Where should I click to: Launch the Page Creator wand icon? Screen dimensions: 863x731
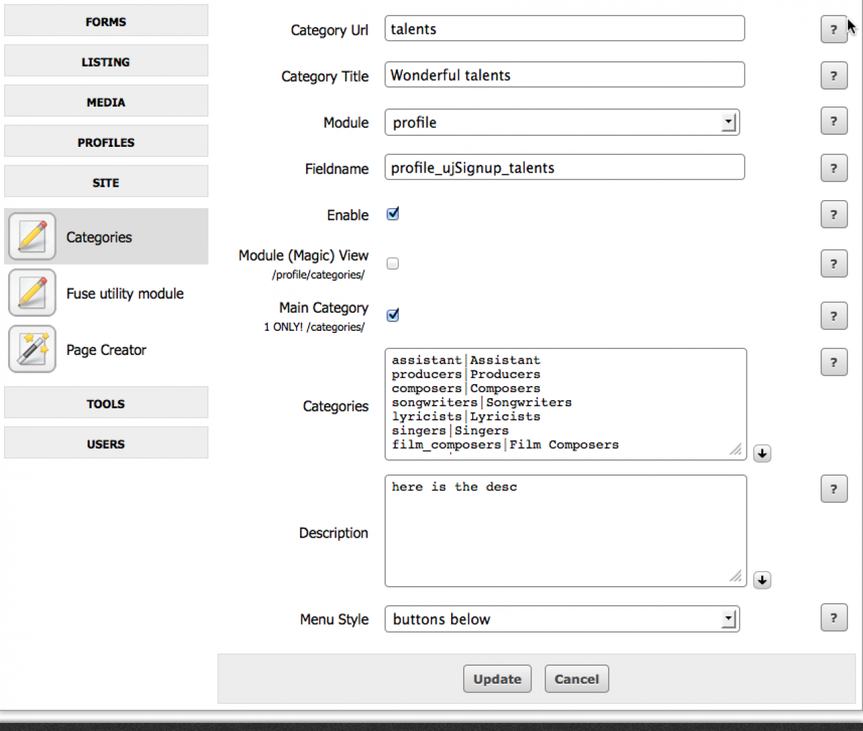(32, 350)
